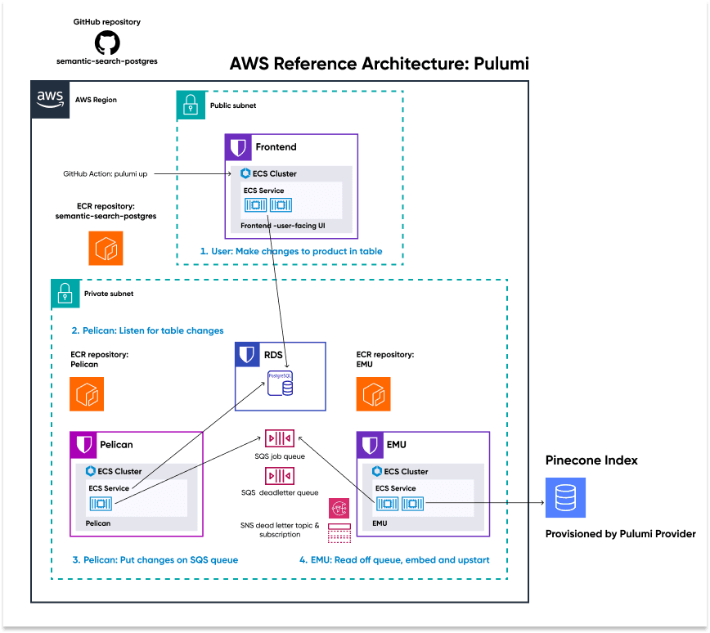Select the SQS job queue icon
This screenshot has width=710, height=633.
coord(279,438)
